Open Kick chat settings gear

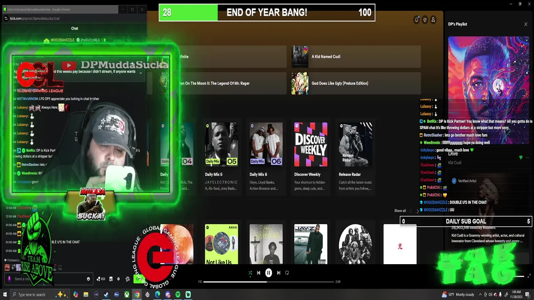118,279
